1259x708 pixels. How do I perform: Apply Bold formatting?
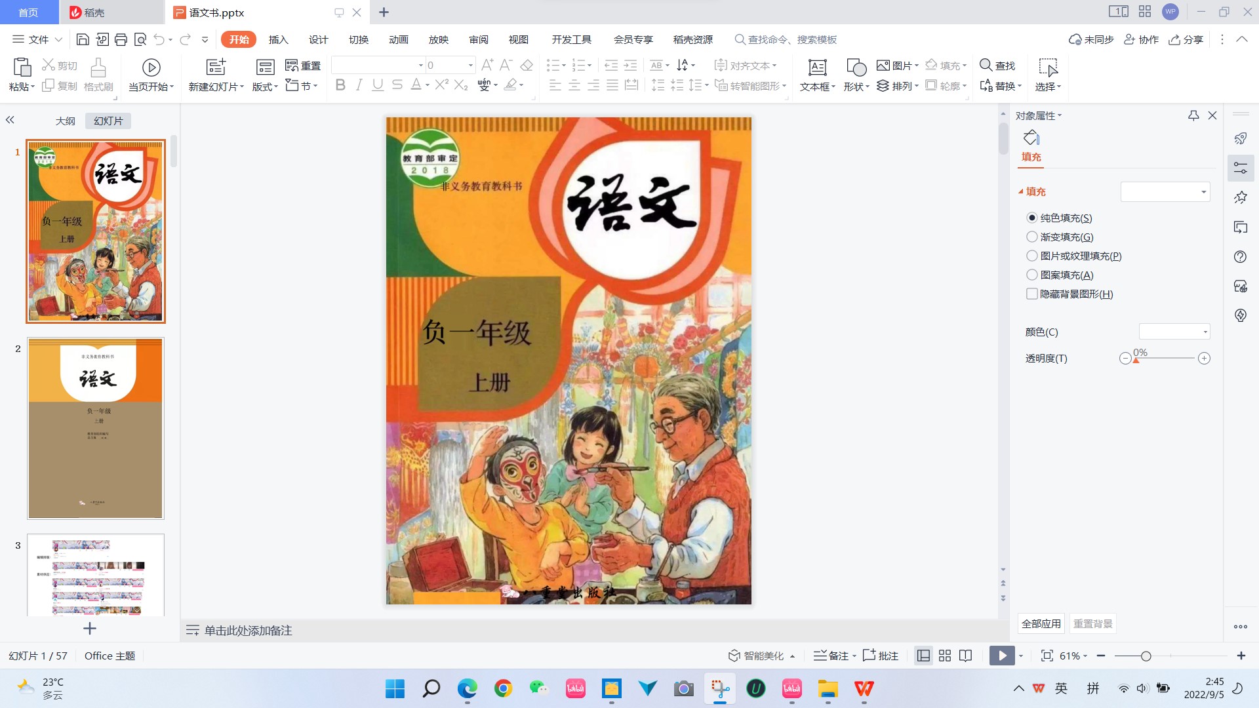[x=340, y=85]
